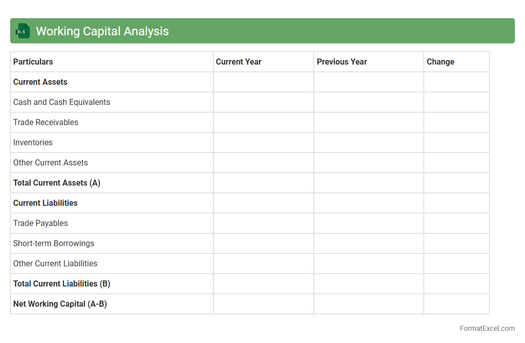Select the Previous Year column header
The width and height of the screenshot is (525, 343).
pyautogui.click(x=342, y=62)
